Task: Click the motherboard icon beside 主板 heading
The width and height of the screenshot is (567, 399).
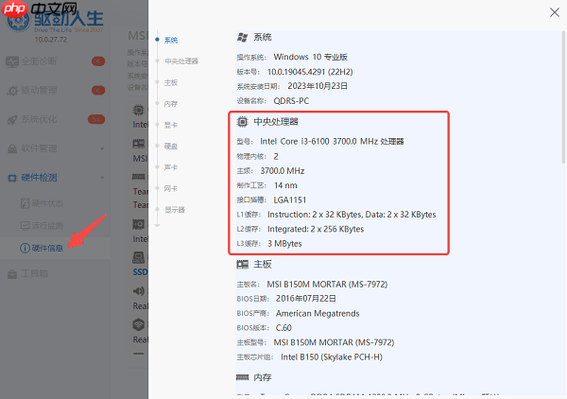Action: coord(242,265)
